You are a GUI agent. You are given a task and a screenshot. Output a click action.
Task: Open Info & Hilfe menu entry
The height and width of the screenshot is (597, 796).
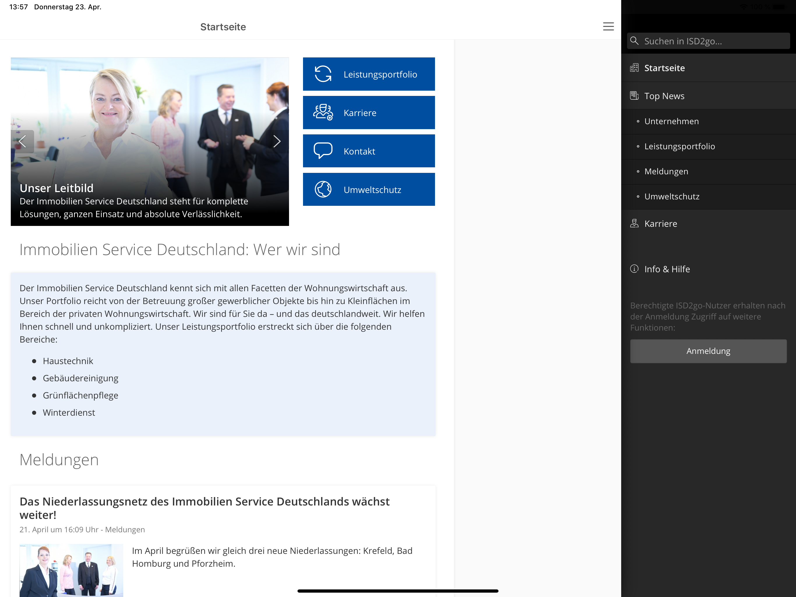(708, 269)
